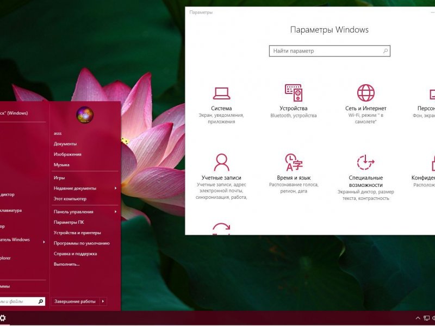Click the Сеть и Интернет title
This screenshot has height=326, width=435.
click(x=365, y=108)
